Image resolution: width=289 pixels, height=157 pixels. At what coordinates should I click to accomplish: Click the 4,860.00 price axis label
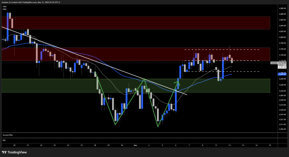point(282,20)
